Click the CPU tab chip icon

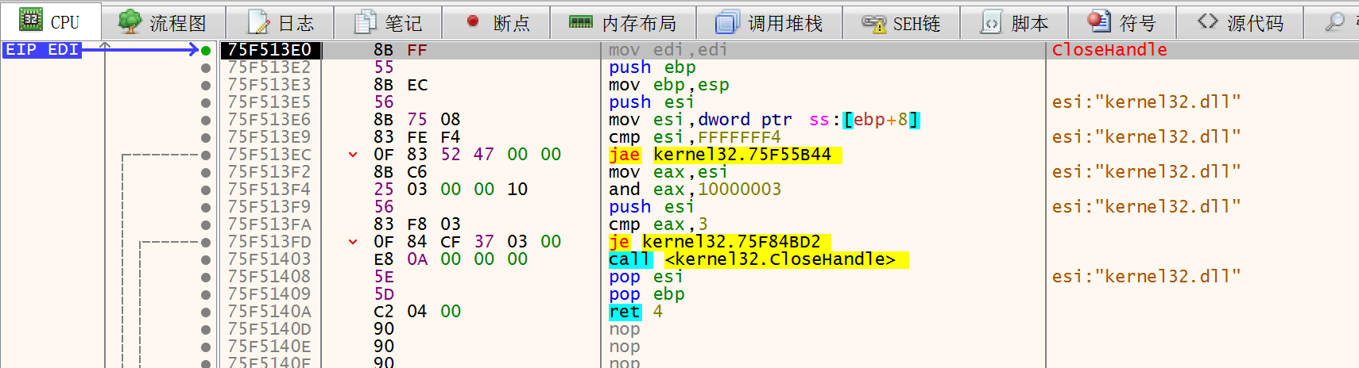(31, 20)
